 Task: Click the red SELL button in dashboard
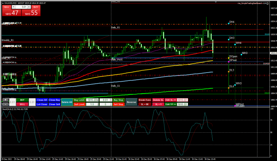click(x=22, y=104)
